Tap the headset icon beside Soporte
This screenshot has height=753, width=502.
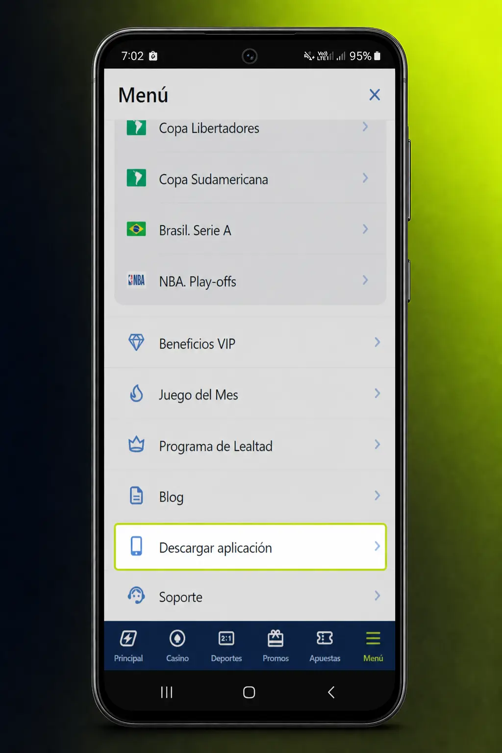pos(136,596)
